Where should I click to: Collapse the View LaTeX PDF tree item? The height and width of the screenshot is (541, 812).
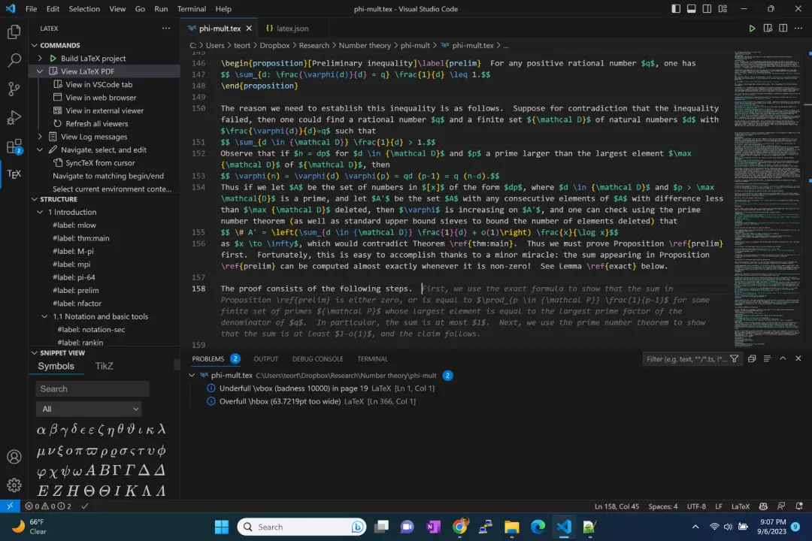coord(41,71)
